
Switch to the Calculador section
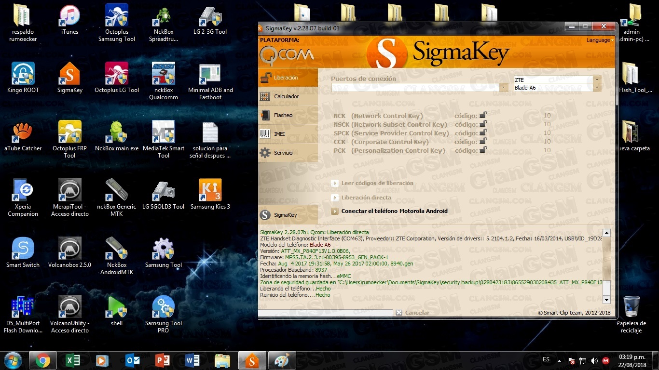[288, 96]
